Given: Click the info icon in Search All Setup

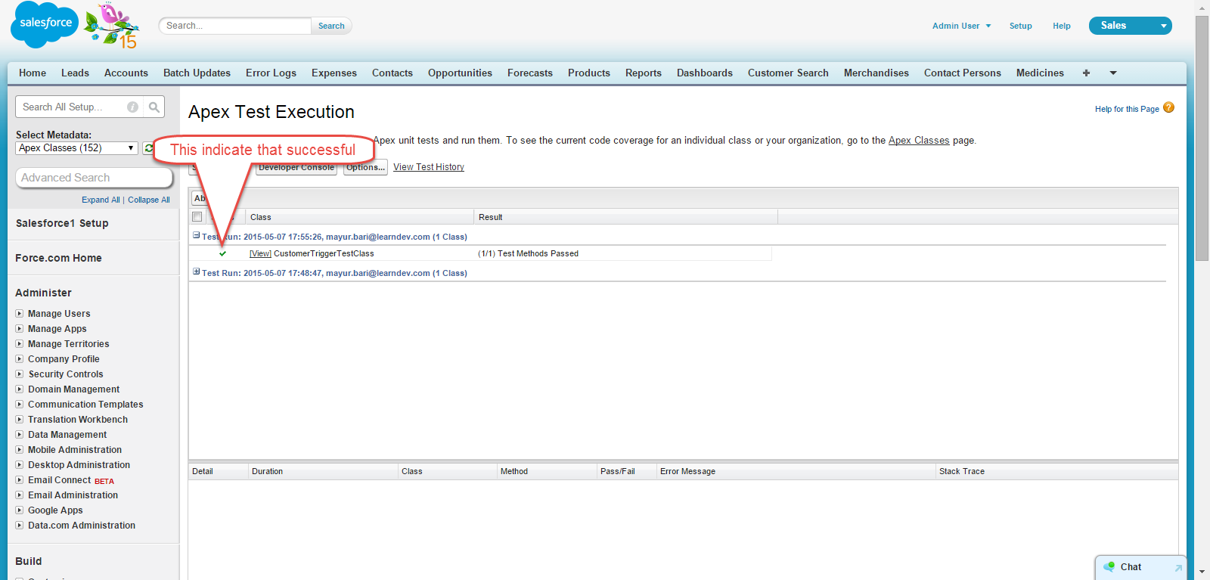Looking at the screenshot, I should [x=132, y=107].
